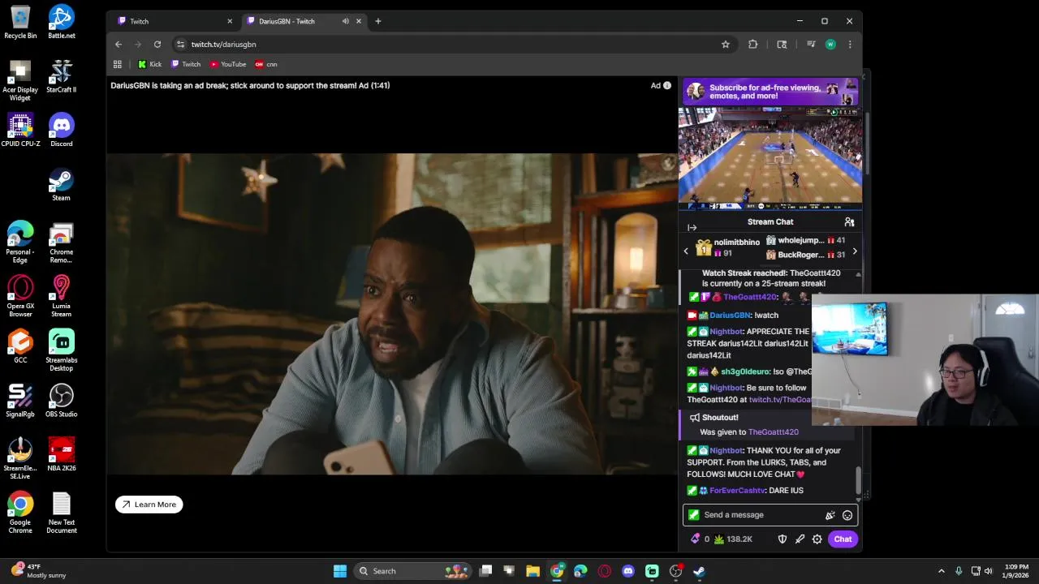View site information icon in address bar
1039x584 pixels.
click(x=180, y=44)
